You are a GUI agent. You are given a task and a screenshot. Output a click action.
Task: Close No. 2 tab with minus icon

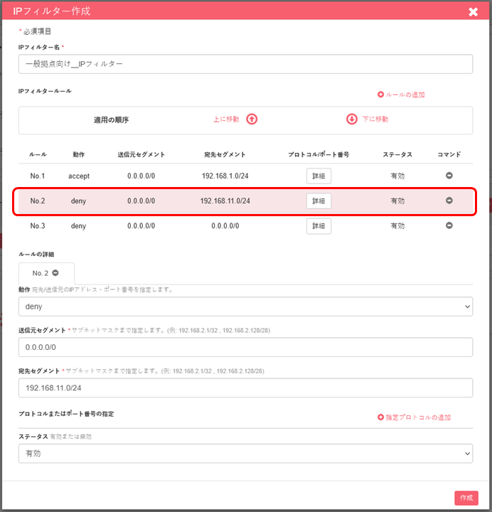click(x=55, y=272)
